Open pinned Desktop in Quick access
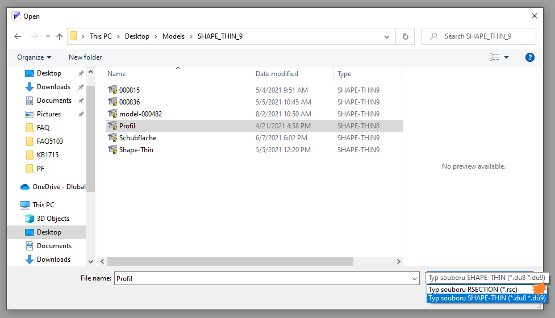The width and height of the screenshot is (555, 318). tap(49, 73)
